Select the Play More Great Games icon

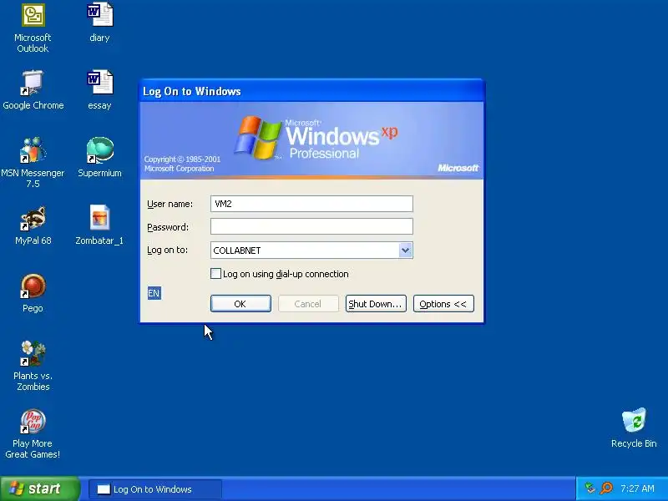point(33,421)
